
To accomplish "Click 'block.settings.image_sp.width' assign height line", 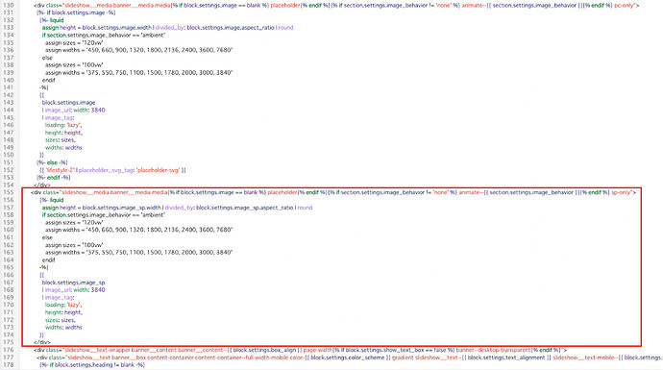I will (x=177, y=208).
